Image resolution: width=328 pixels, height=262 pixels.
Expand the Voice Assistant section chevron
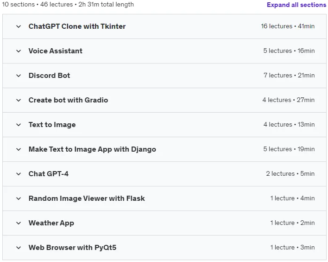coord(19,51)
